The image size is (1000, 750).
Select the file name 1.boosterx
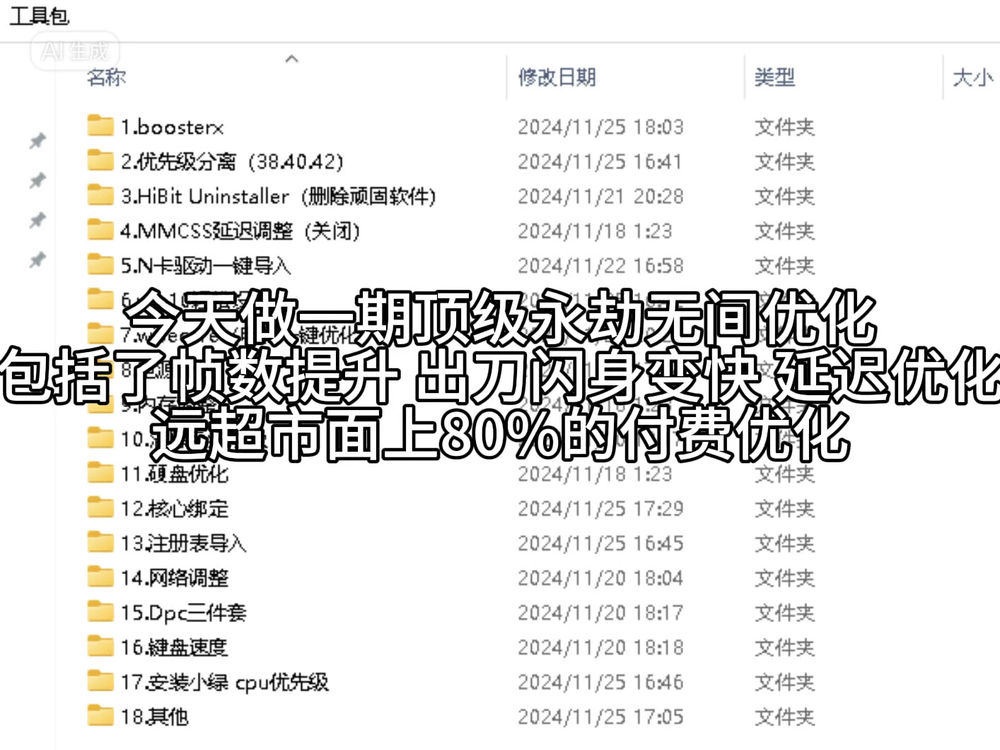click(172, 127)
